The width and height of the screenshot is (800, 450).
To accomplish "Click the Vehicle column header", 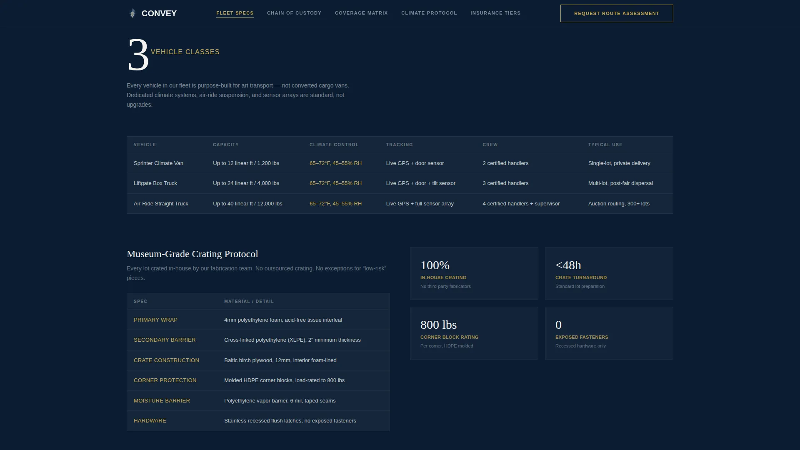I will (145, 145).
